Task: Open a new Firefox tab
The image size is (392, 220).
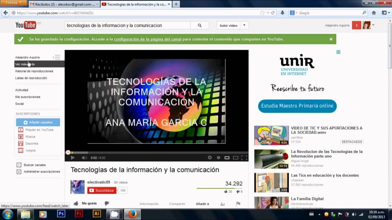Action: click(x=176, y=4)
